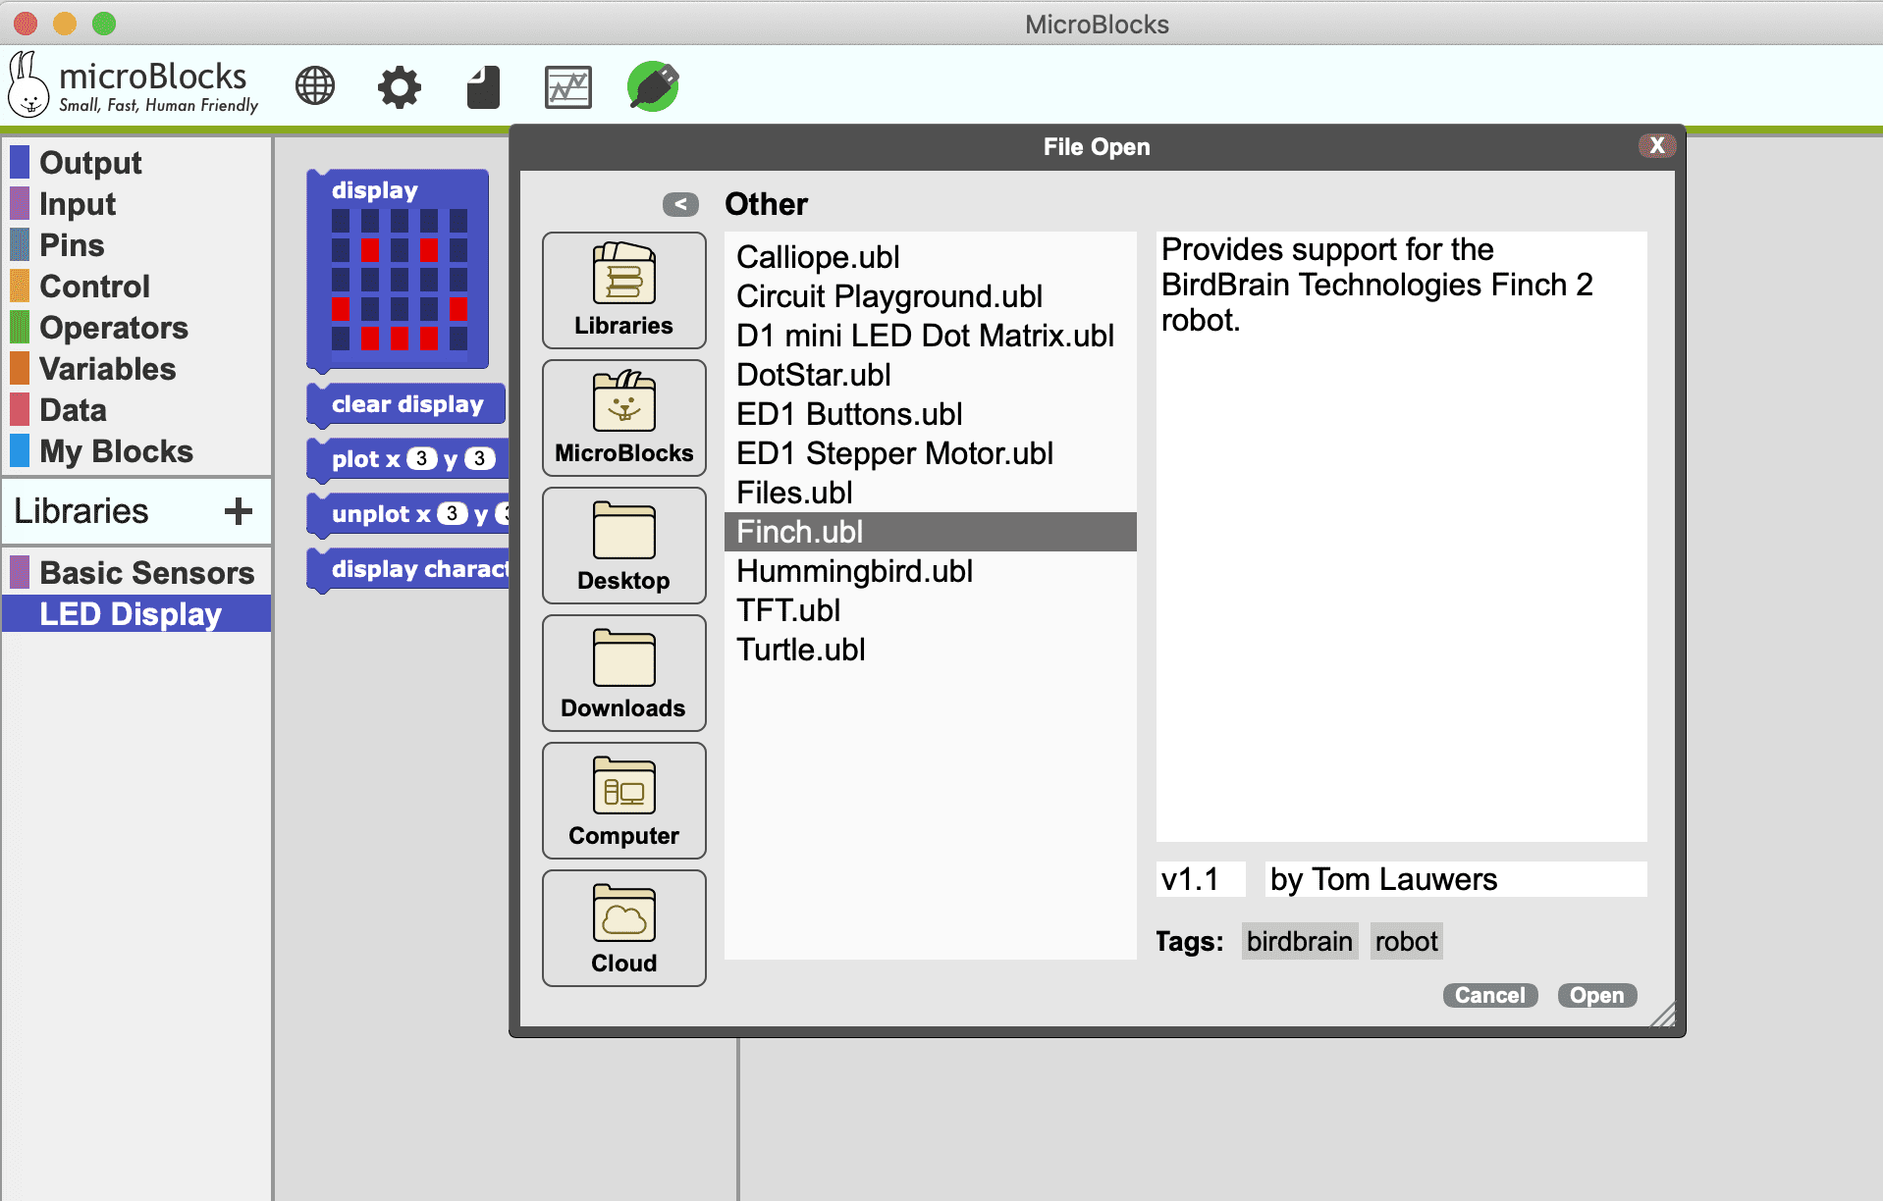1883x1201 pixels.
Task: Select the Hummingbird.ubl file
Action: [854, 571]
